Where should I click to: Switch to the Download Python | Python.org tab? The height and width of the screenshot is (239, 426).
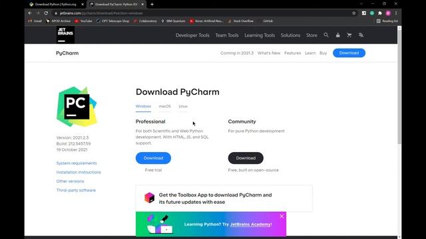pyautogui.click(x=56, y=5)
